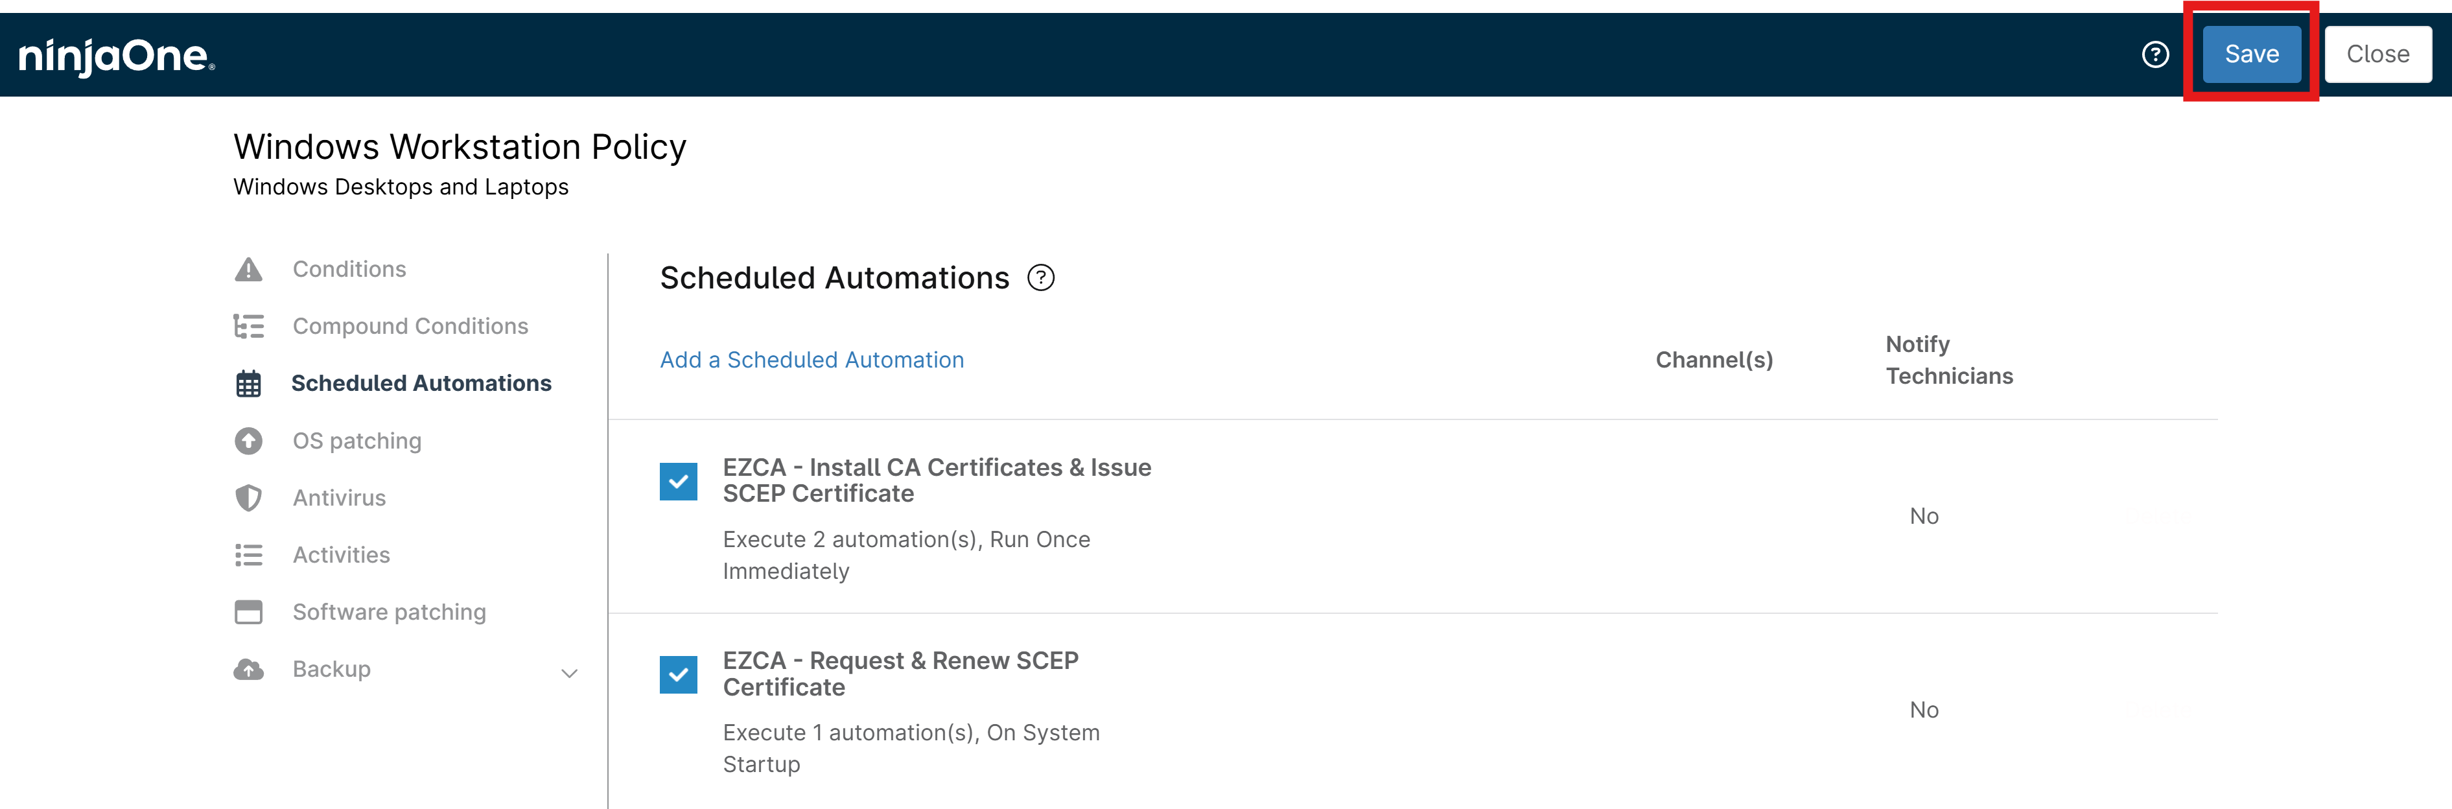This screenshot has width=2452, height=809.
Task: Click the Scheduled Automations calendar icon
Action: click(248, 384)
